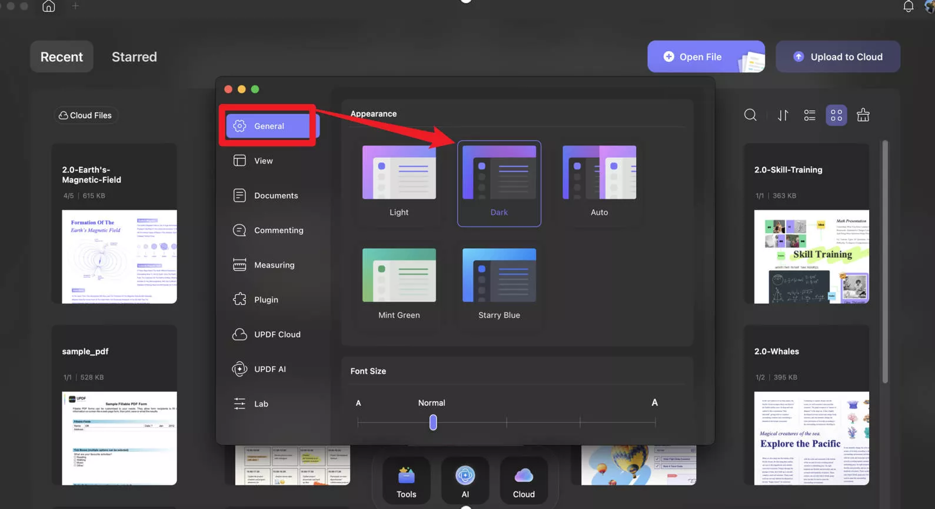Screen dimensions: 935x509
Task: Maximize the settings window with green button
Action: tap(255, 89)
